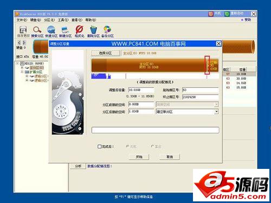Click the empty progress bar in dialog
The height and width of the screenshot is (203, 271).
pyautogui.click(x=156, y=130)
